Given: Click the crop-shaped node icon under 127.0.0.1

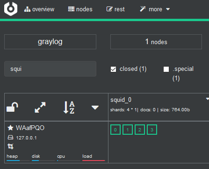Looking at the screenshot, I should click(10, 146).
